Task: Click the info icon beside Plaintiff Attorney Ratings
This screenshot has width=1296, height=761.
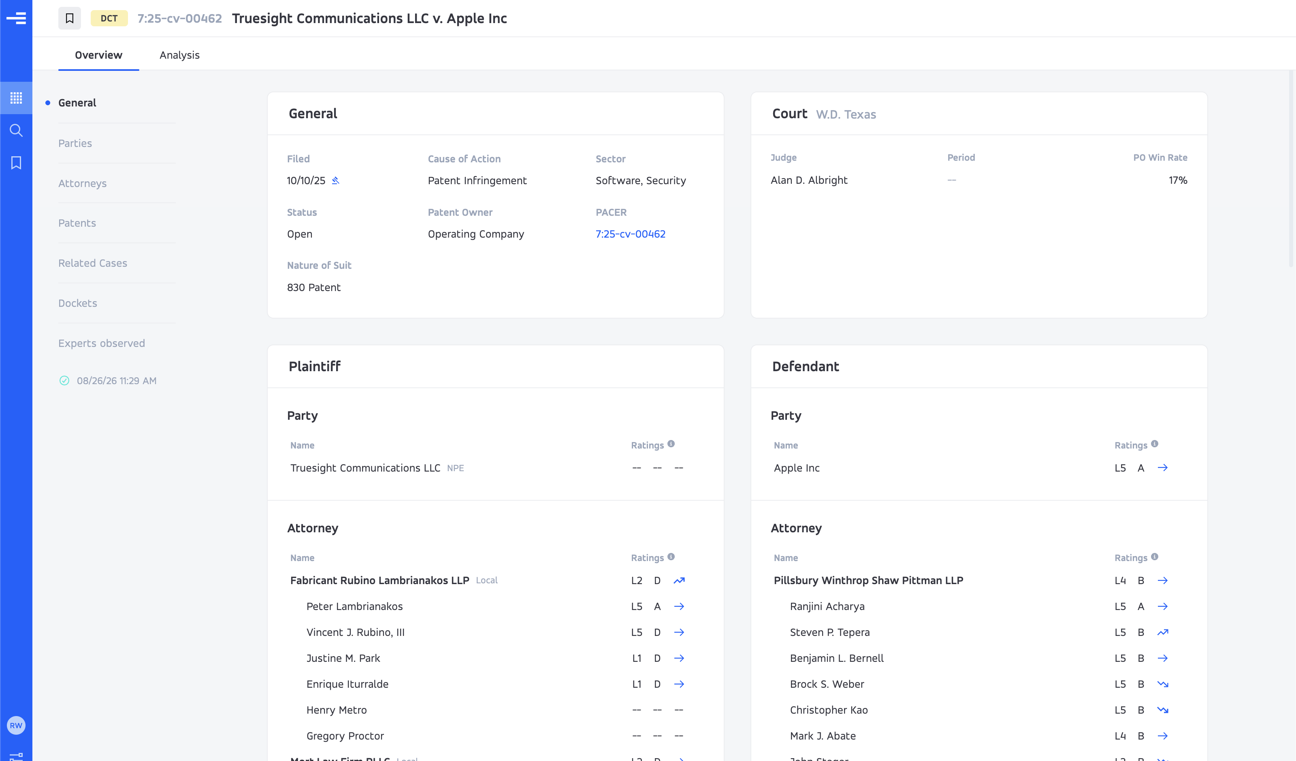Action: (x=671, y=556)
